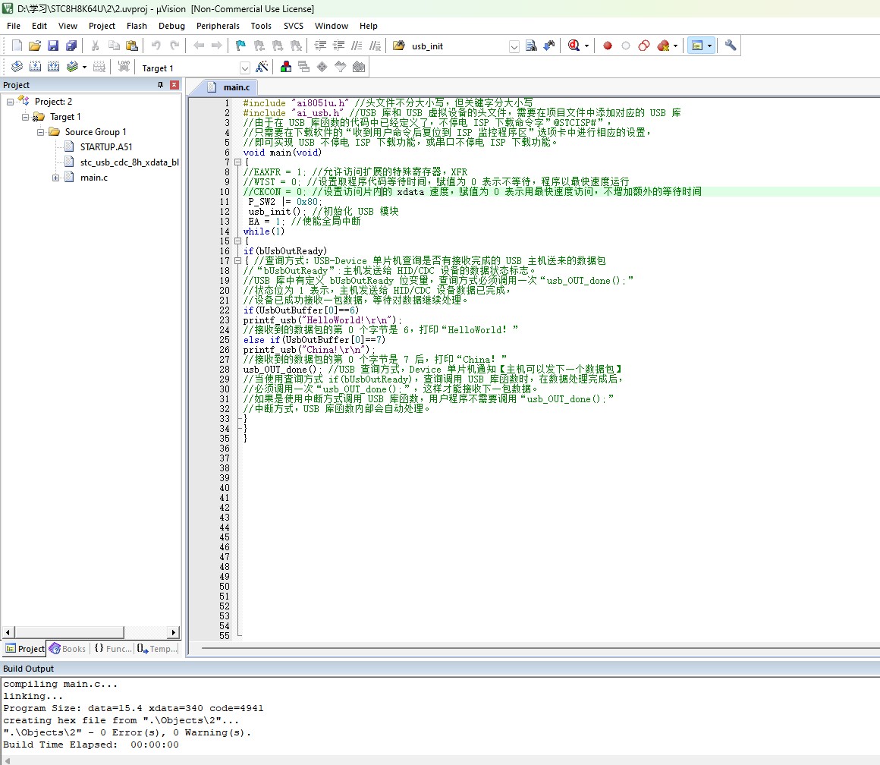The height and width of the screenshot is (765, 880).
Task: Kill all breakpoints icon
Action: tap(663, 46)
